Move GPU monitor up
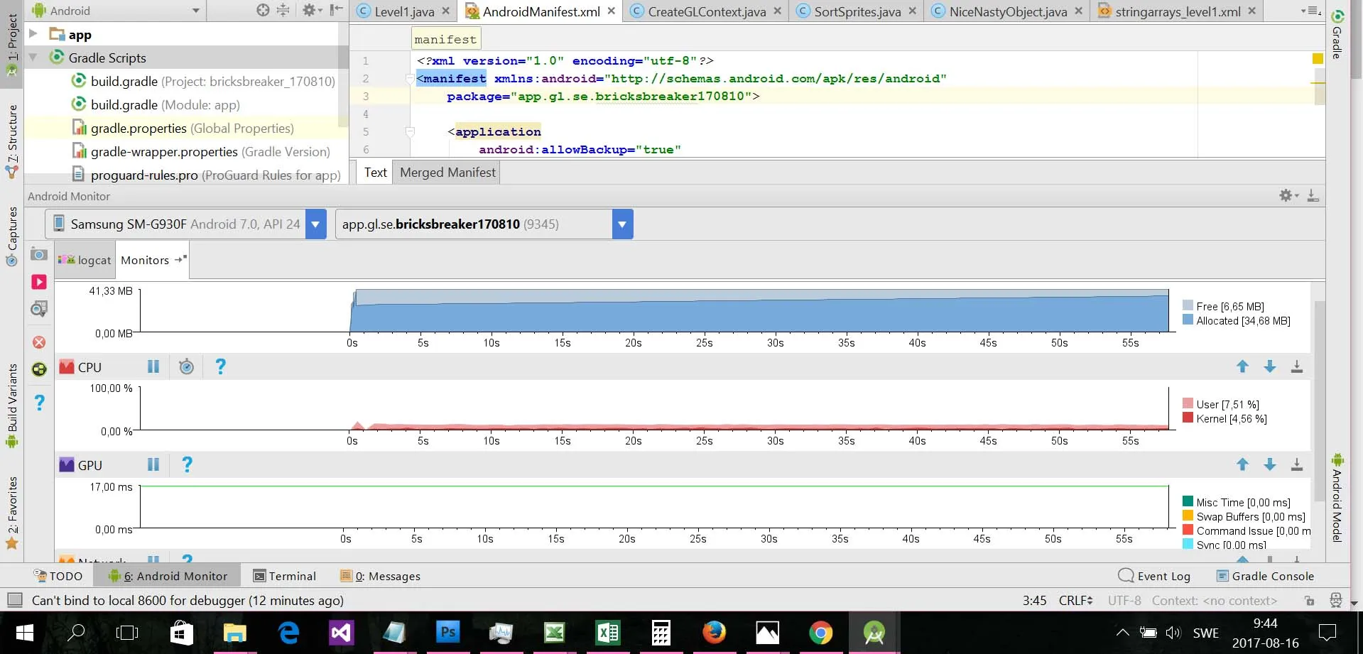Viewport: 1363px width, 654px height. click(1242, 464)
